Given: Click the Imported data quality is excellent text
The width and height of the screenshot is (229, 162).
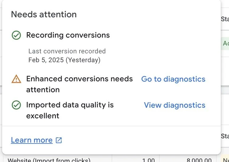Looking at the screenshot, I should tap(70, 110).
